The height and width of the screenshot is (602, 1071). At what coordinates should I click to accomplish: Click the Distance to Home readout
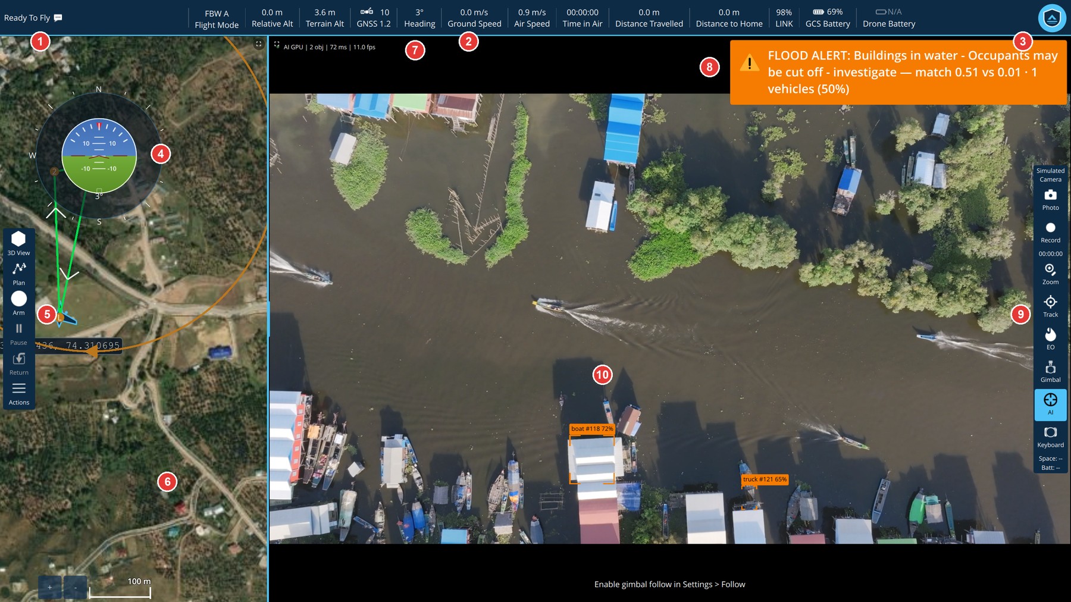pyautogui.click(x=729, y=18)
